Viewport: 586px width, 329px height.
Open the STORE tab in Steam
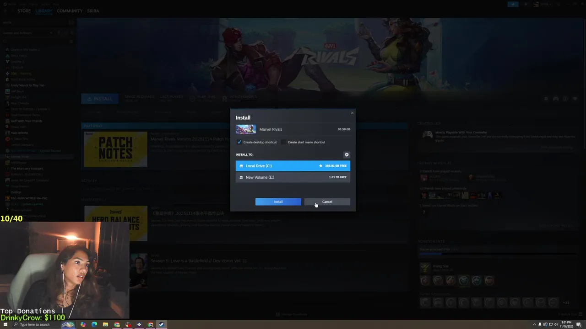(x=24, y=11)
